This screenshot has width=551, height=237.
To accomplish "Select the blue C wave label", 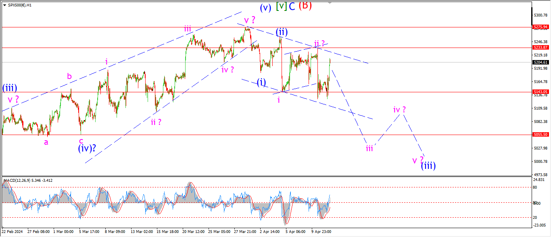I will tap(292, 6).
